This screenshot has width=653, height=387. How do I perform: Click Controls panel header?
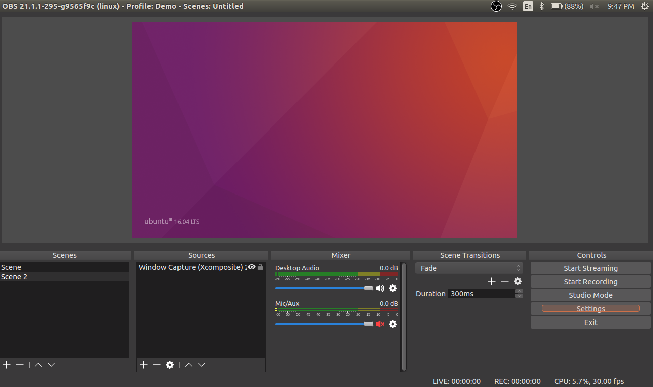[x=591, y=255]
